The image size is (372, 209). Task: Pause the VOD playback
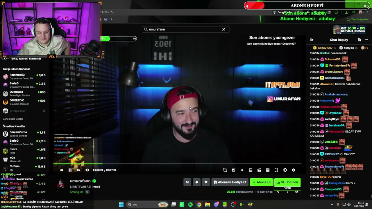pyautogui.click(x=70, y=170)
